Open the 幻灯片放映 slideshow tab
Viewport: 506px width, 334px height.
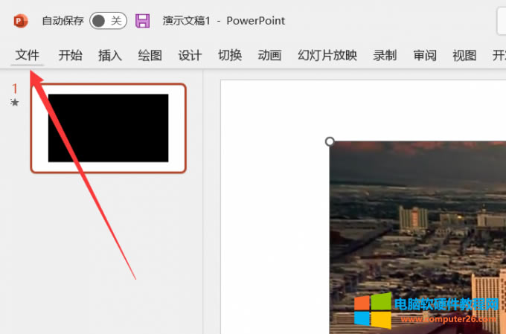327,55
